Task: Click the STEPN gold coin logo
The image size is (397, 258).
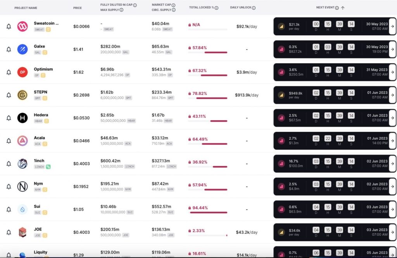Action: click(22, 95)
